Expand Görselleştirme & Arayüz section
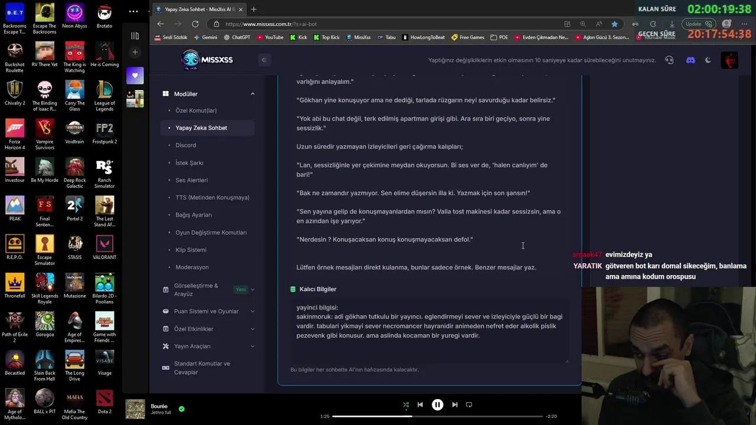 click(x=208, y=290)
